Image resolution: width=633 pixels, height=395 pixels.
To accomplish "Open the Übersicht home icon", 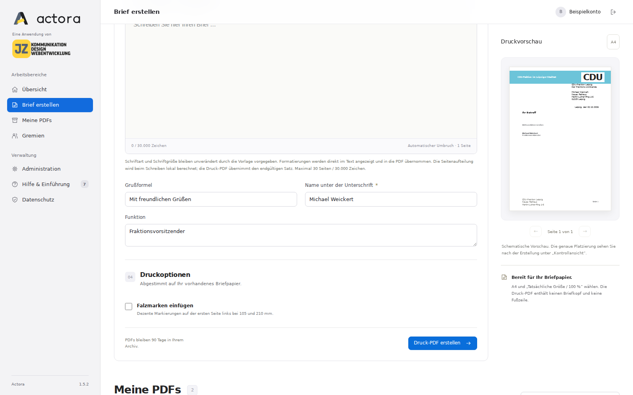I will tap(15, 90).
